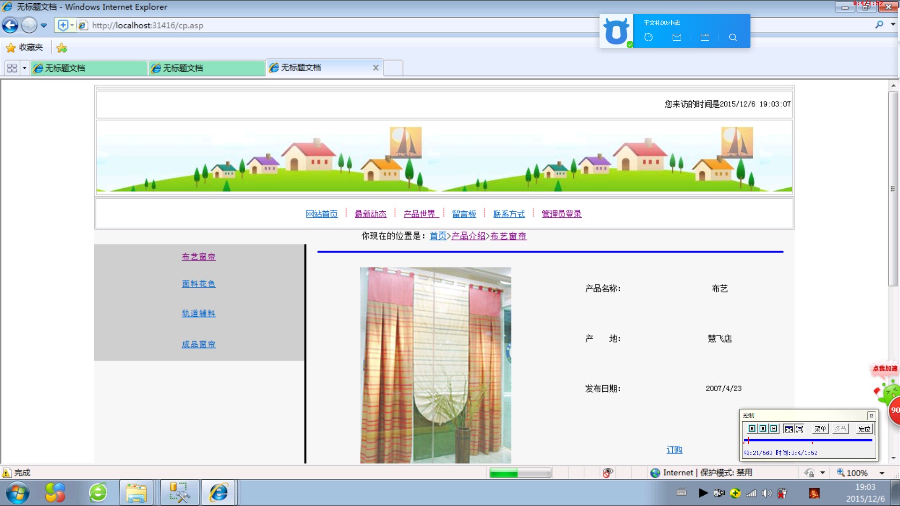The image size is (900, 506).
Task: Click the add to favorites bar star icon
Action: [x=62, y=47]
